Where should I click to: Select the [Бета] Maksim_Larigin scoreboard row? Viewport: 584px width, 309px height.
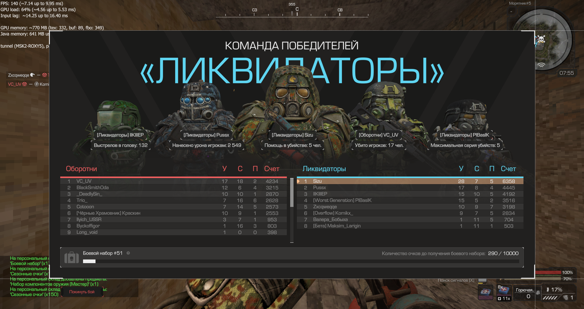pyautogui.click(x=410, y=226)
